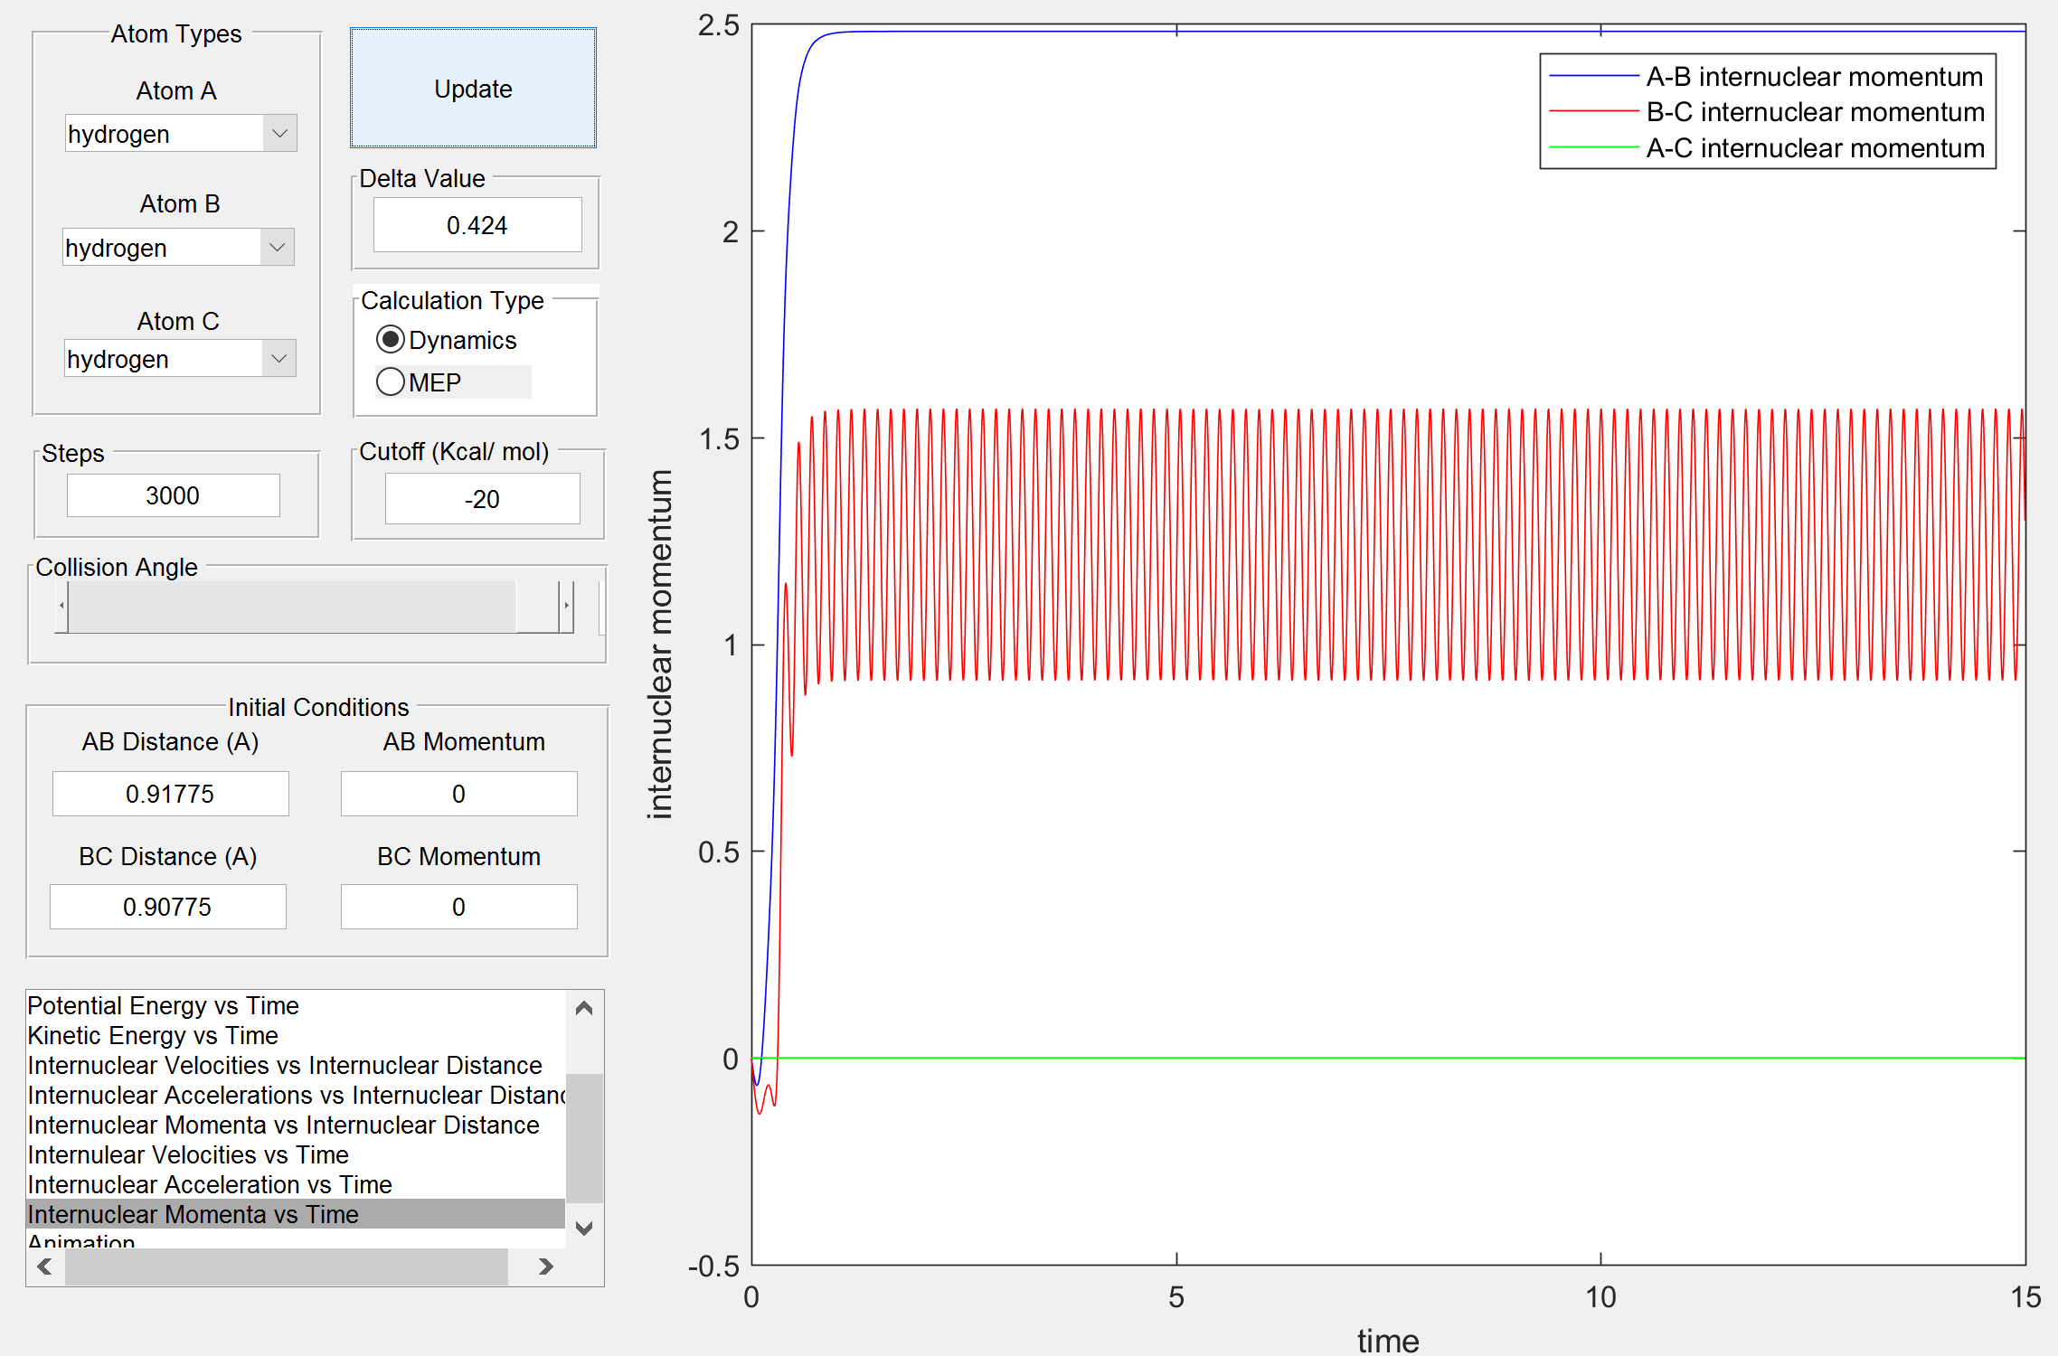Click the listbox horizontal scroll right arrow

coord(545,1267)
